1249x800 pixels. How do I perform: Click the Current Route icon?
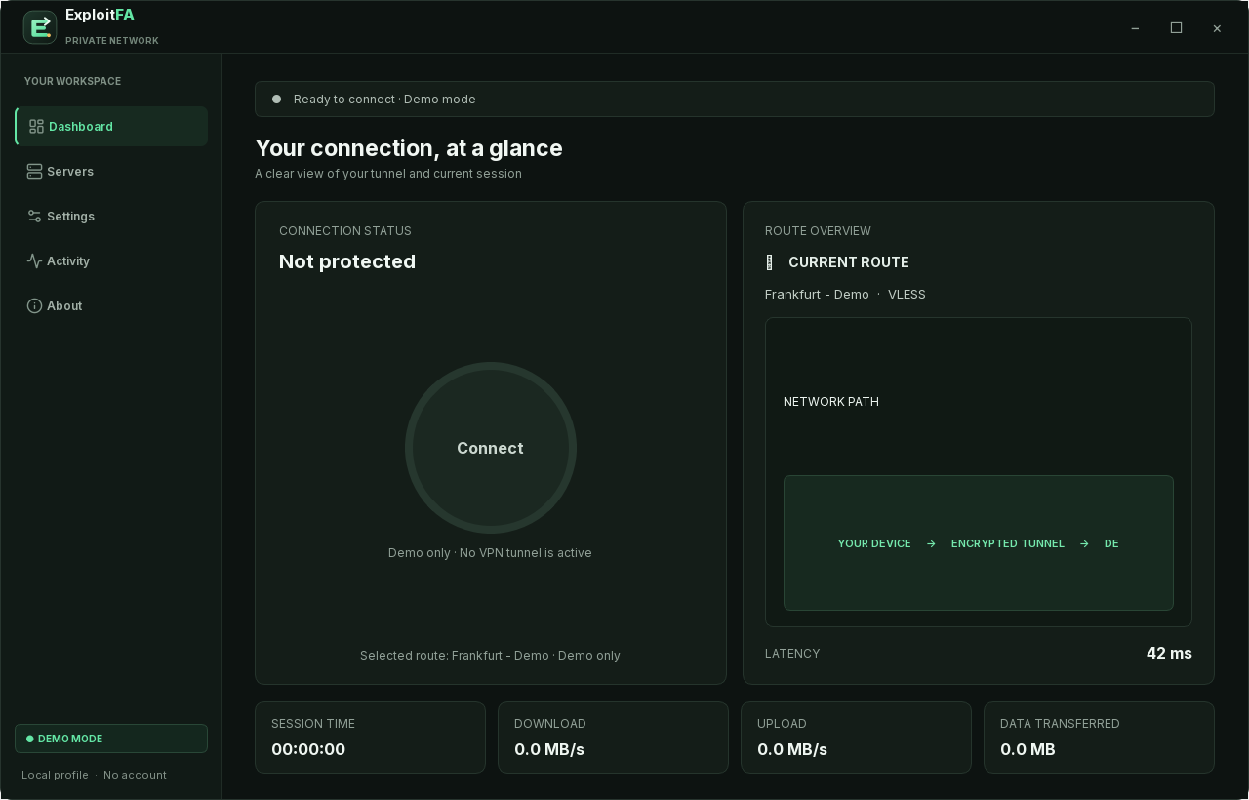(x=769, y=262)
